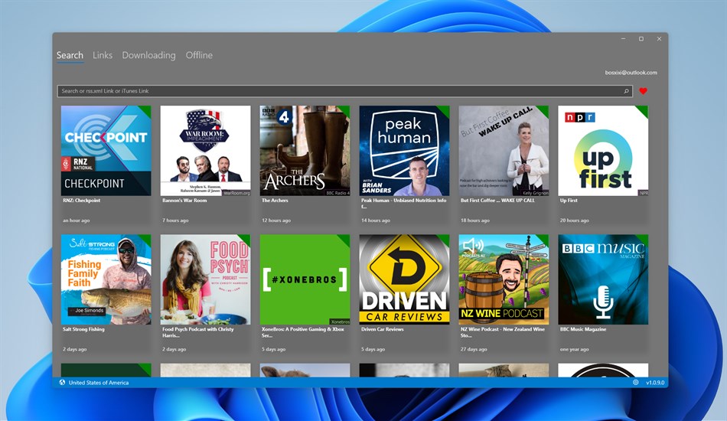727x421 pixels.
Task: Select the NPR Up First cover
Action: point(603,151)
